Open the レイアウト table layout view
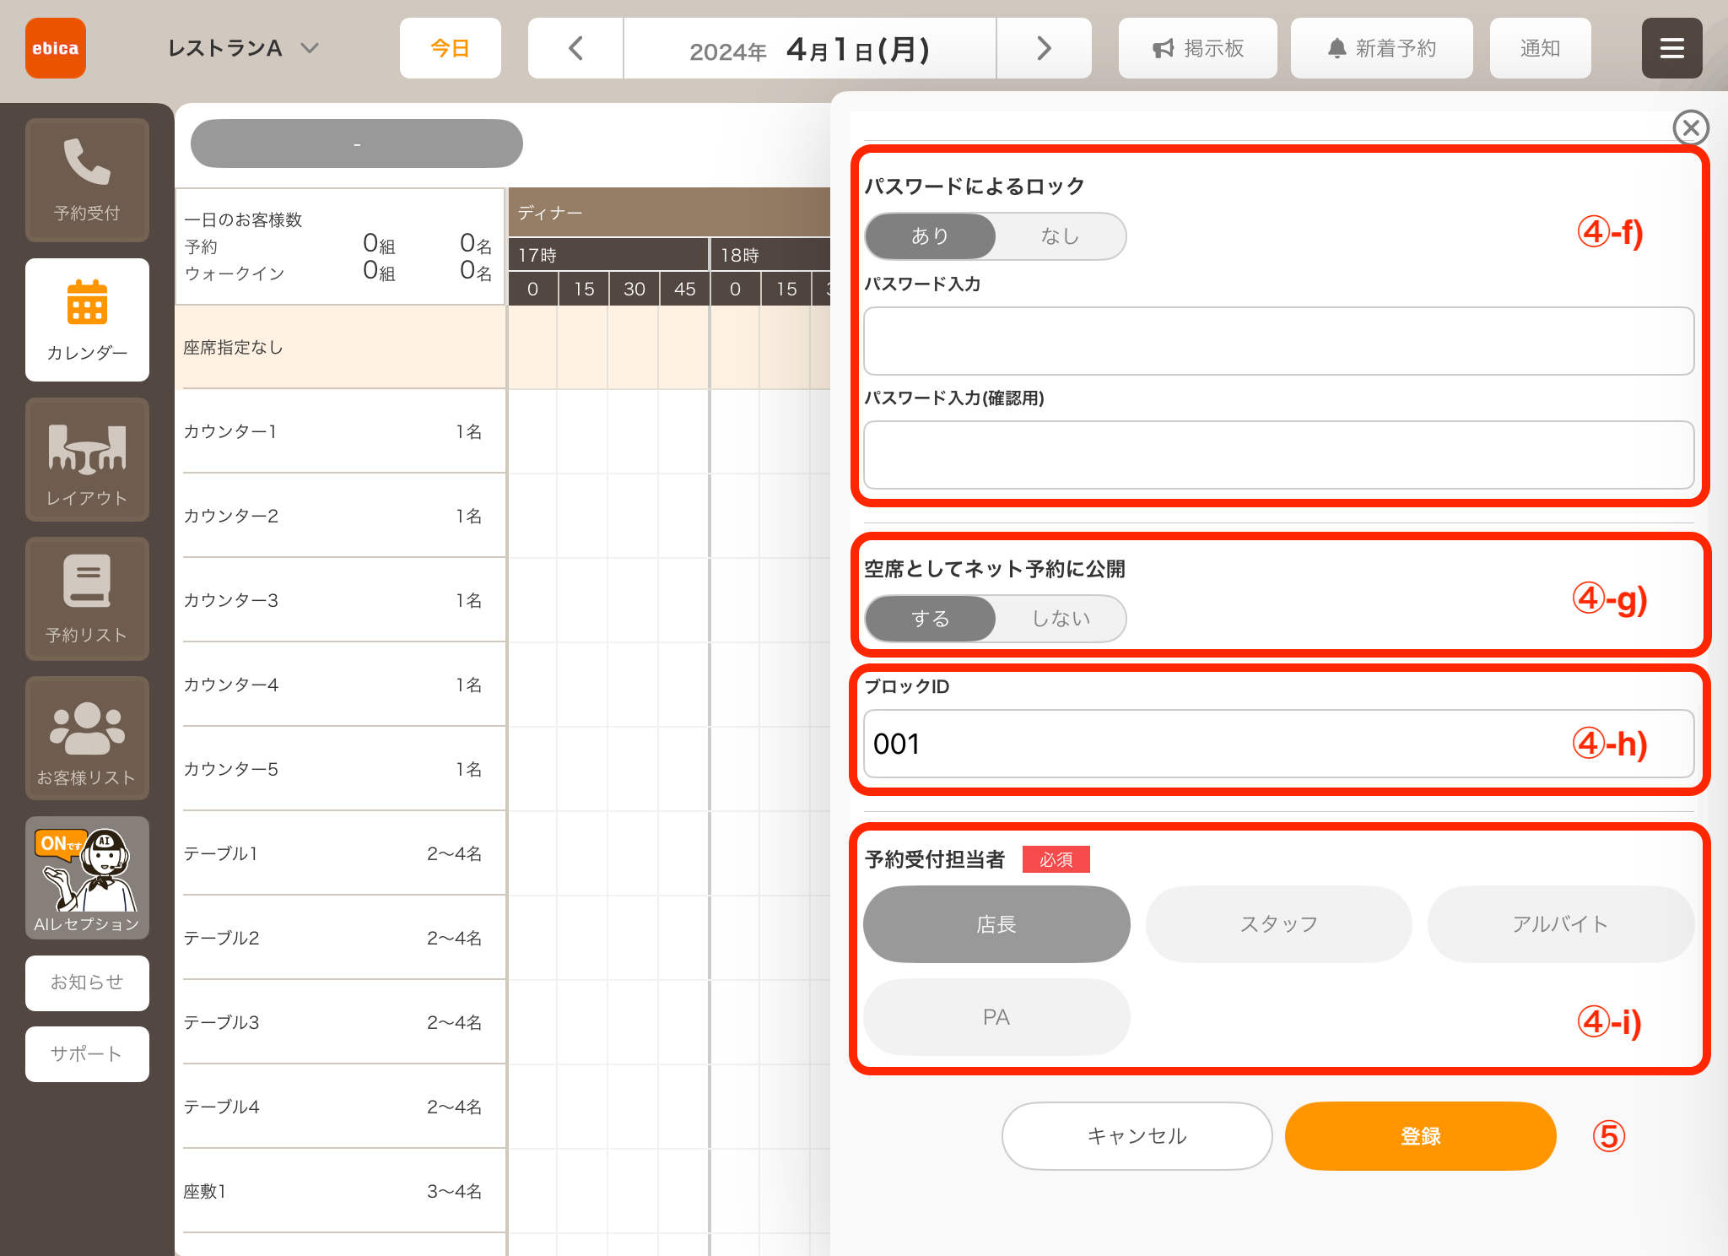The height and width of the screenshot is (1256, 1728). [x=87, y=459]
